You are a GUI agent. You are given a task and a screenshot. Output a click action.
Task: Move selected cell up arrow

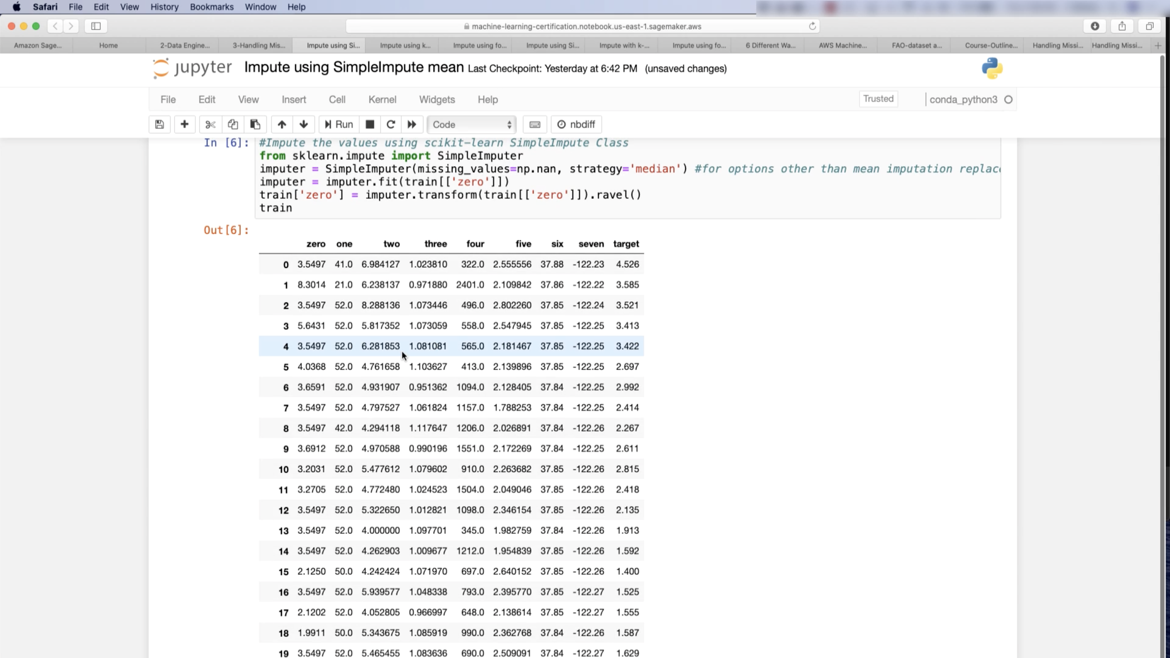pyautogui.click(x=282, y=124)
